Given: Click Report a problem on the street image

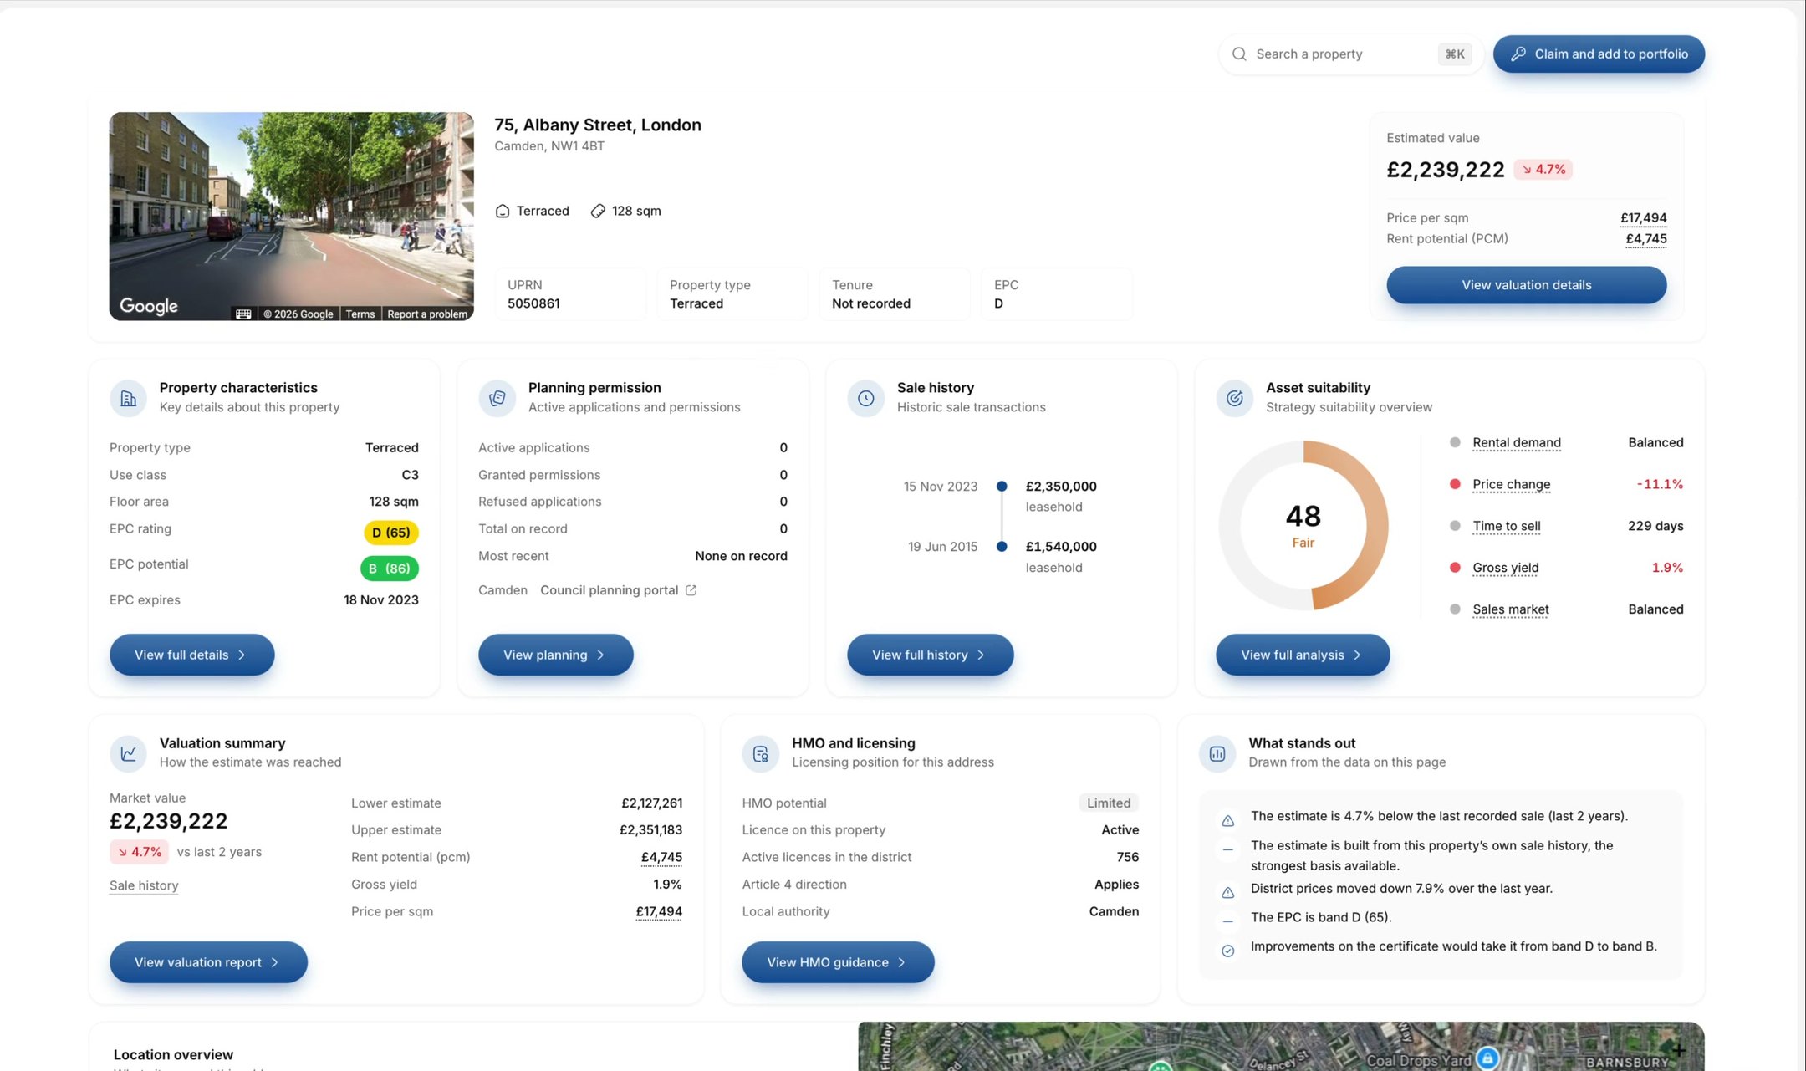Looking at the screenshot, I should (x=427, y=314).
